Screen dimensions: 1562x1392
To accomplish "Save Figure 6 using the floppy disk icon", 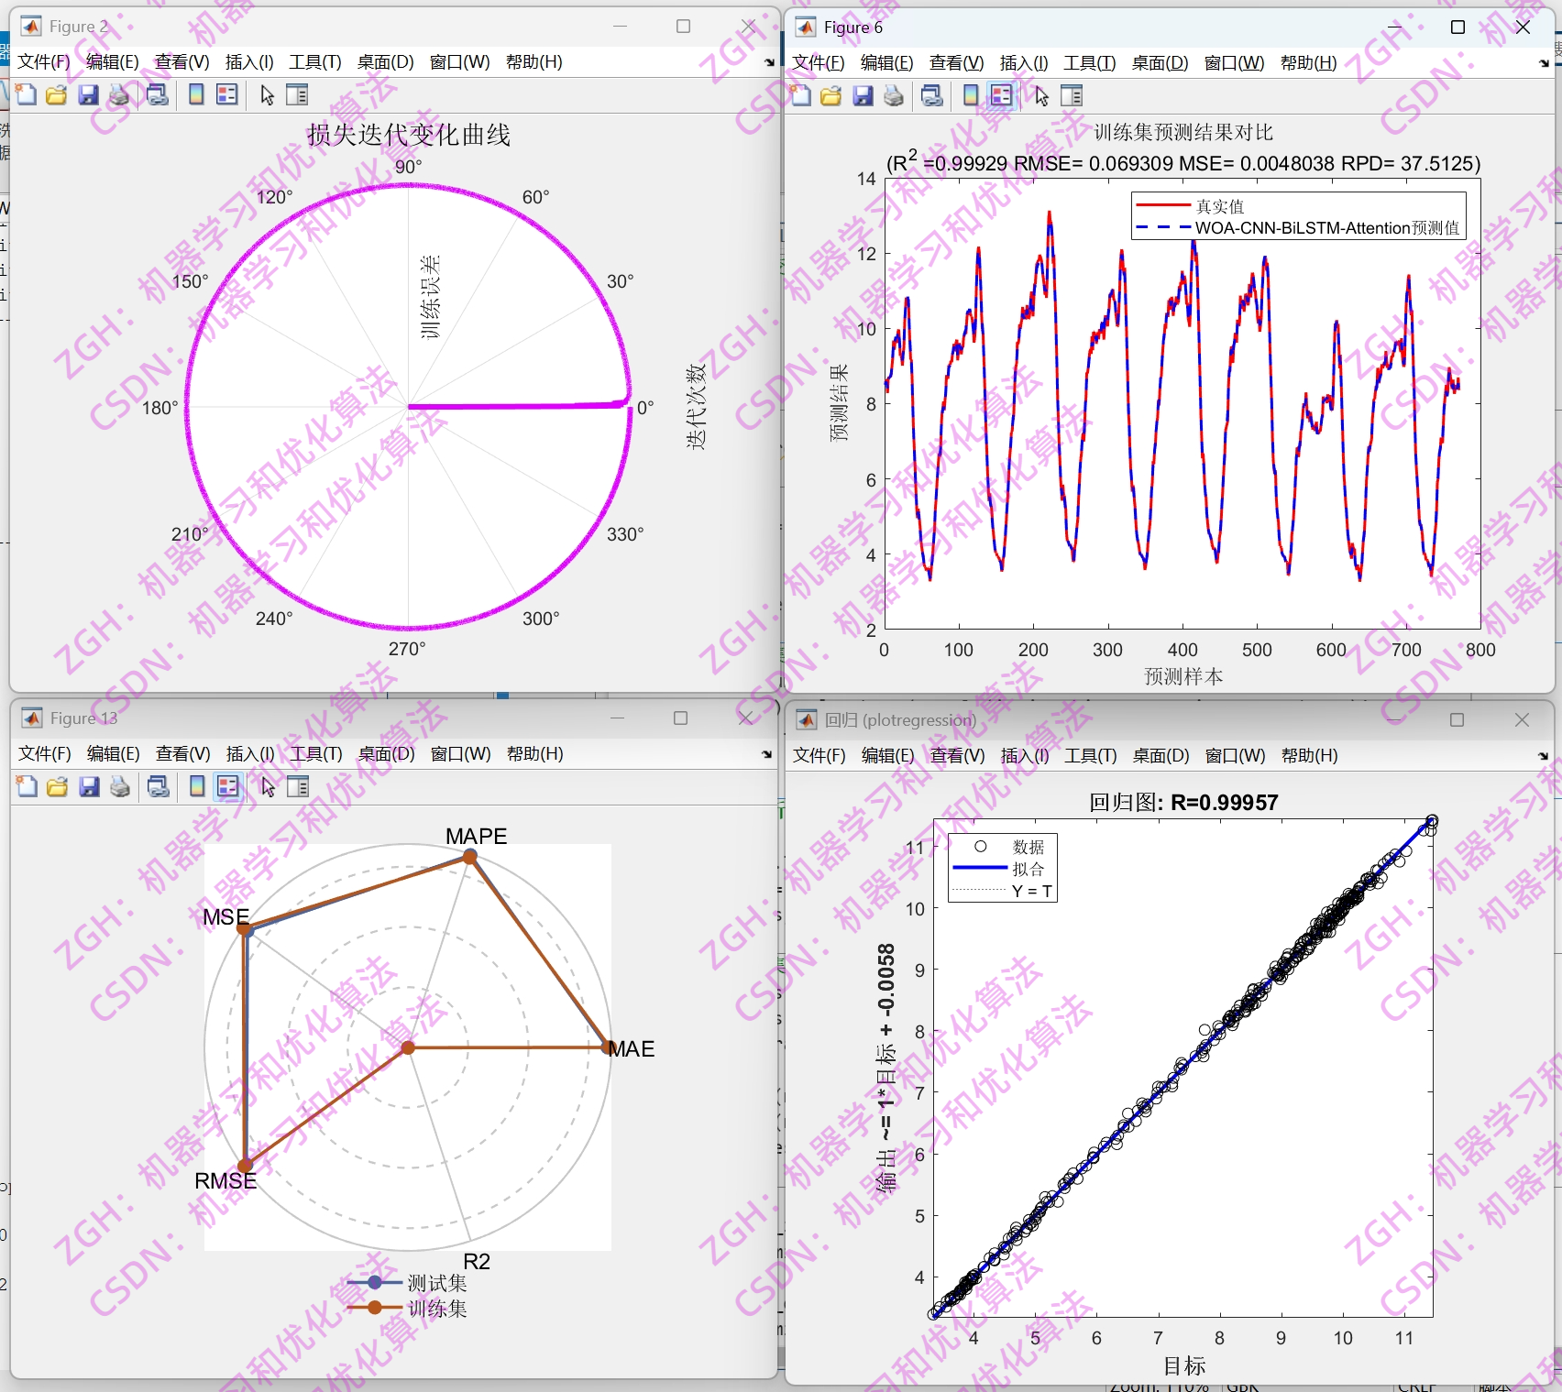I will (x=863, y=95).
